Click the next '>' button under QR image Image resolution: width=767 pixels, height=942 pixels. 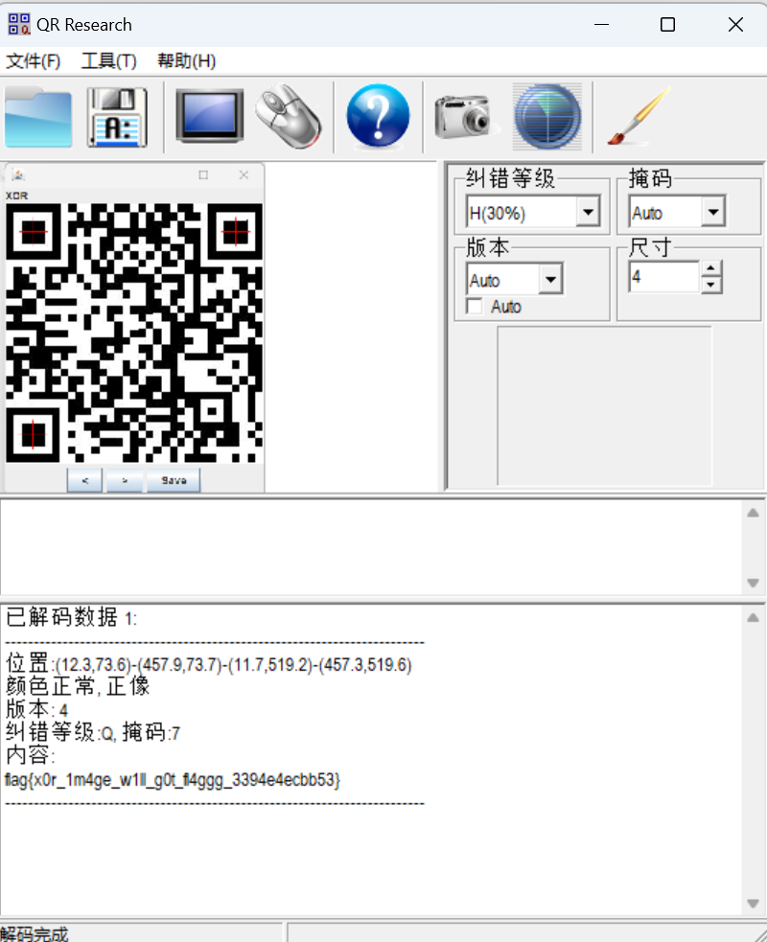[125, 481]
